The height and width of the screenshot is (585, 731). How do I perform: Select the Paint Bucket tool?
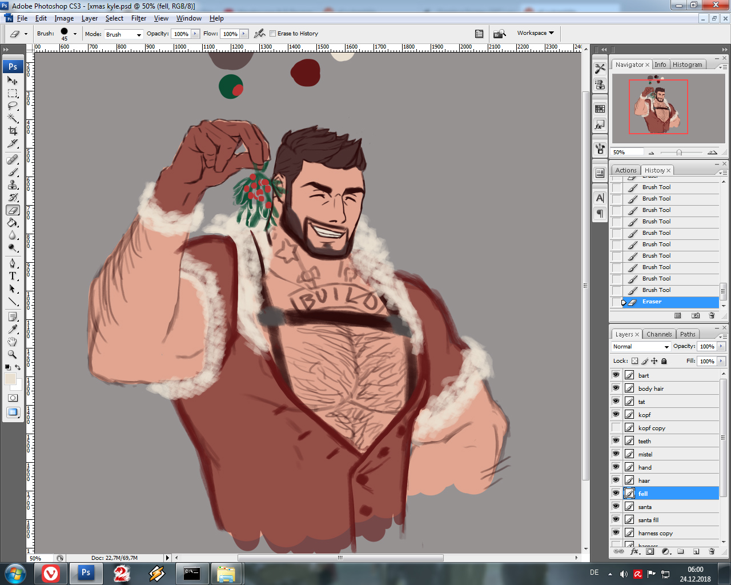[x=13, y=223]
